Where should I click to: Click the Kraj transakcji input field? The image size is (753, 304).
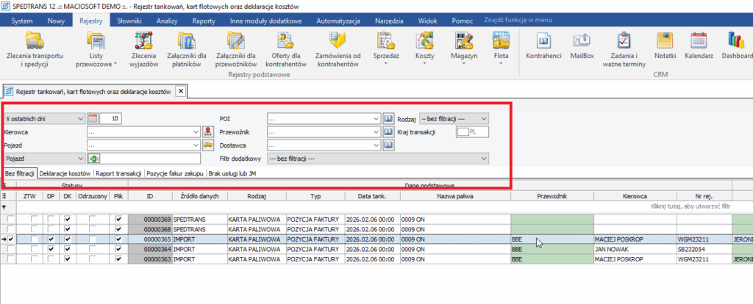(463, 131)
